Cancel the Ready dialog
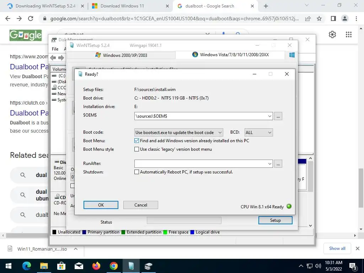364x273 pixels. pyautogui.click(x=141, y=205)
